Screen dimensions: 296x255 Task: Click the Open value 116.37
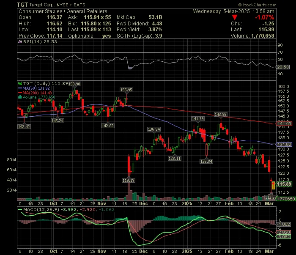(55, 17)
